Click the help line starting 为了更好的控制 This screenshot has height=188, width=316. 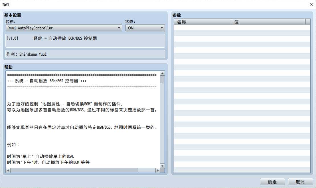tap(65, 104)
